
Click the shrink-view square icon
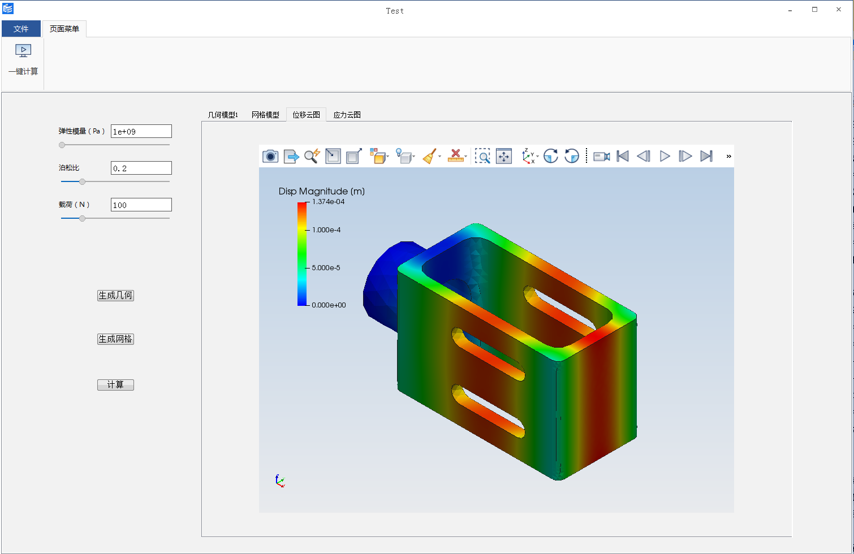click(333, 156)
